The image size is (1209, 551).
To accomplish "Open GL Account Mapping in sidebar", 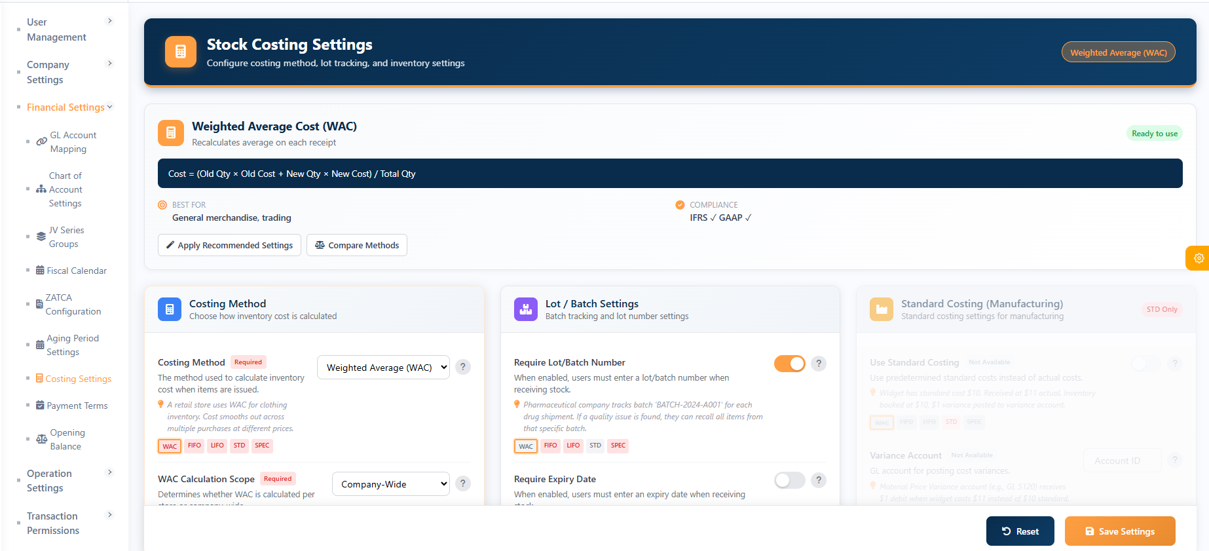I will (73, 142).
